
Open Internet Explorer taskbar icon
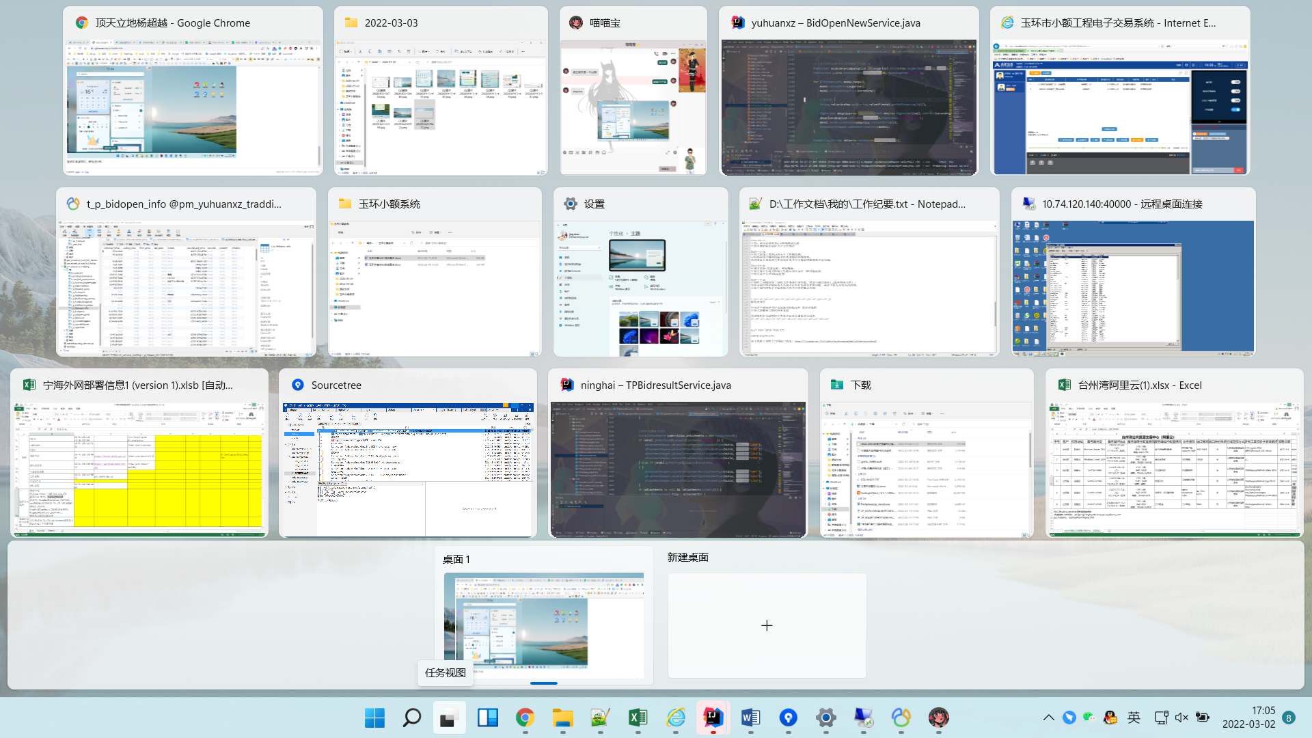pos(676,717)
